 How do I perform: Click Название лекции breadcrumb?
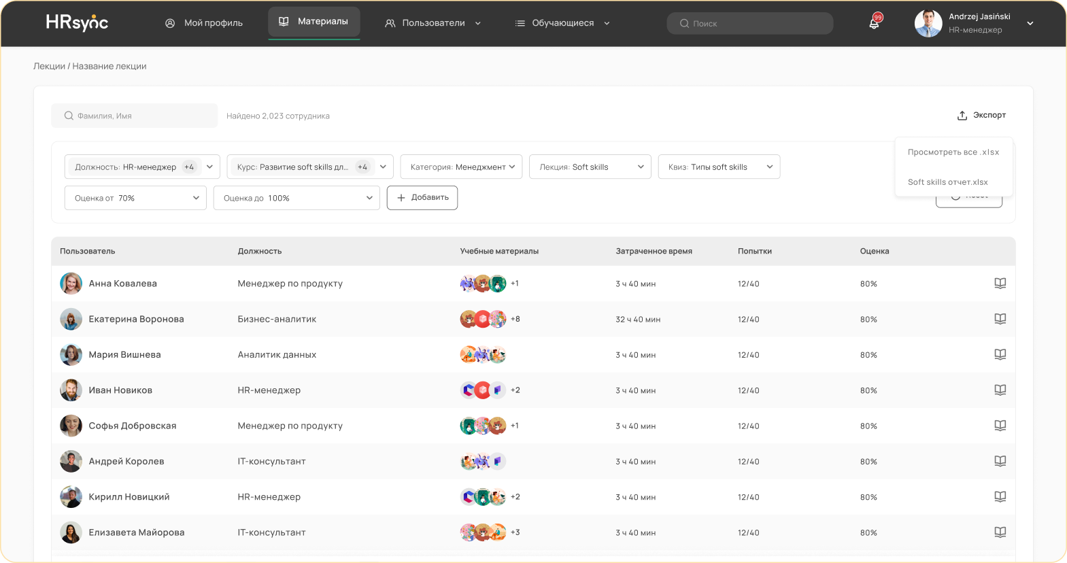pyautogui.click(x=109, y=66)
